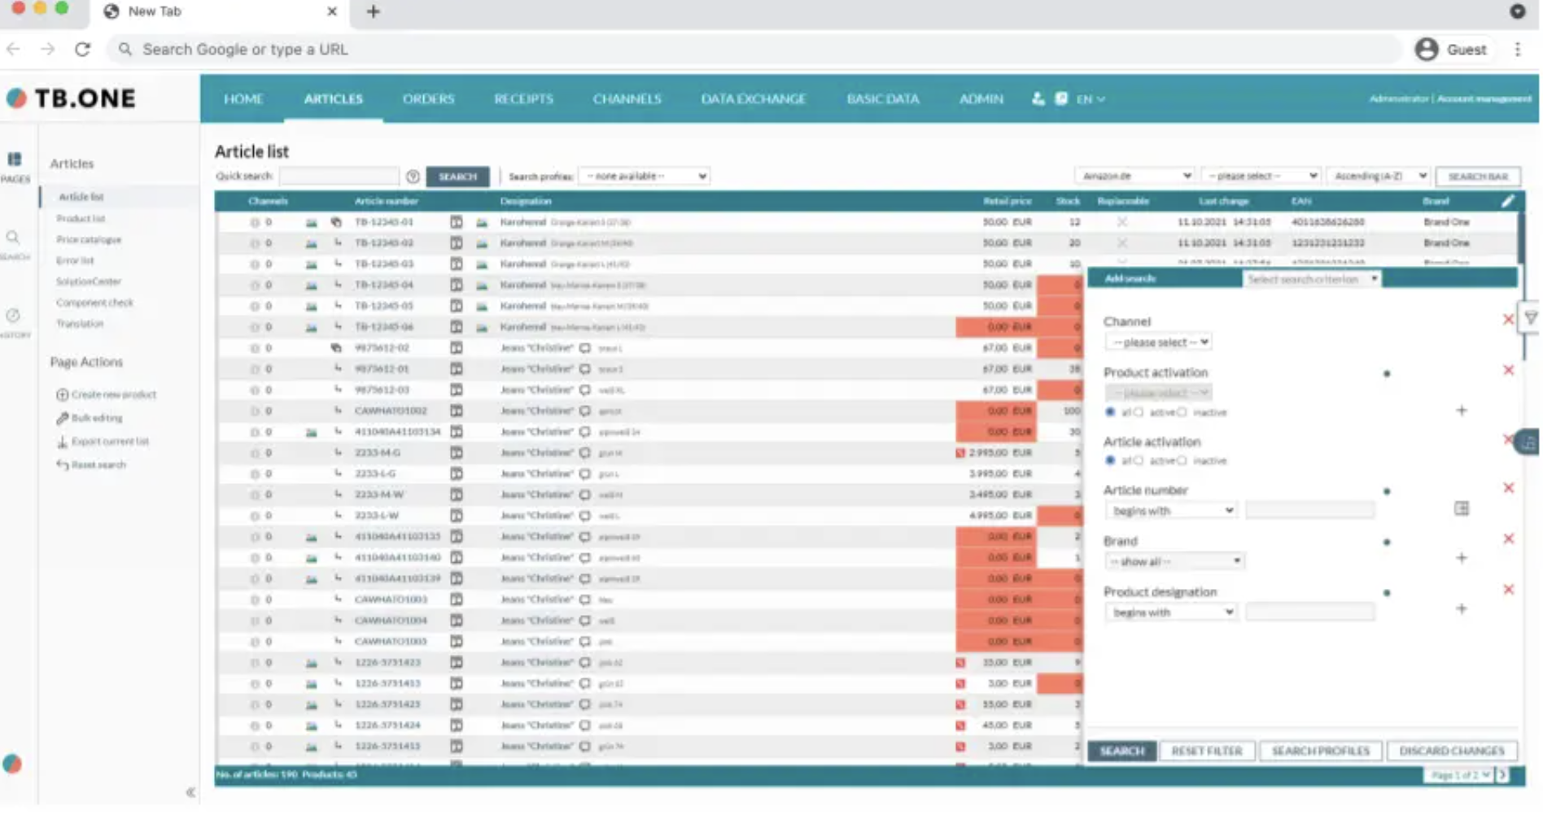The width and height of the screenshot is (1543, 820).
Task: Choose inactive radio button under Product activation
Action: (1182, 412)
